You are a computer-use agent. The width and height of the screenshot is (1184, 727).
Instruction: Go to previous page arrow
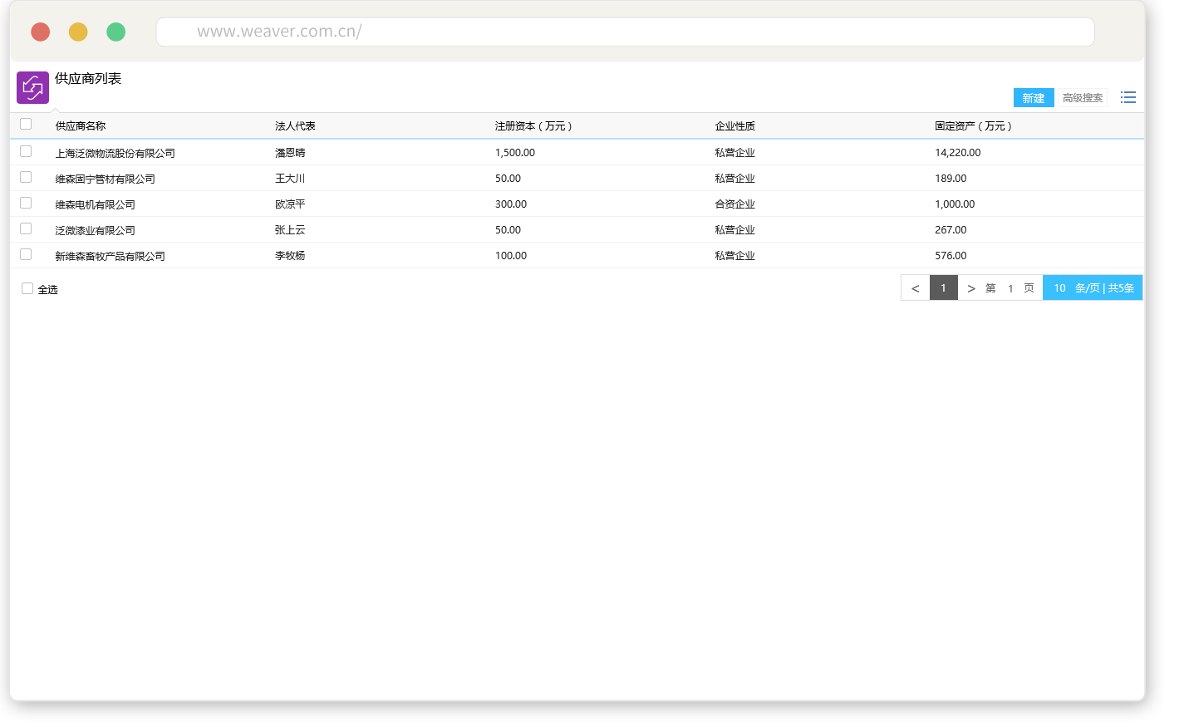(x=915, y=288)
